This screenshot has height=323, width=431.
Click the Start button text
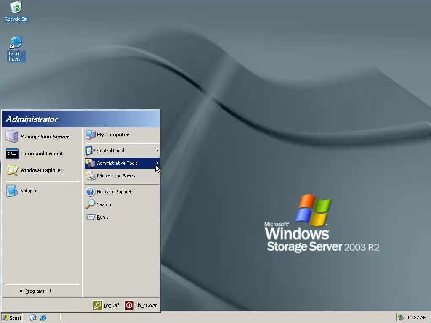[x=16, y=318]
